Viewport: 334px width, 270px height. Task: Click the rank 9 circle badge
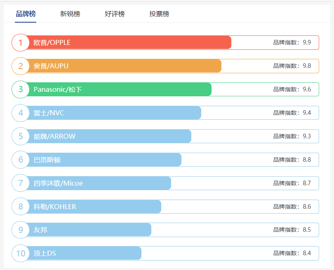point(20,230)
